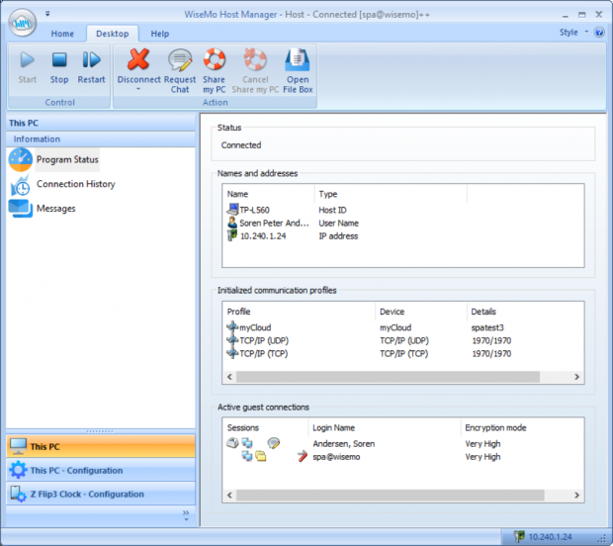Expand navigation pane options chevron
Image resolution: width=613 pixels, height=546 pixels.
(186, 515)
